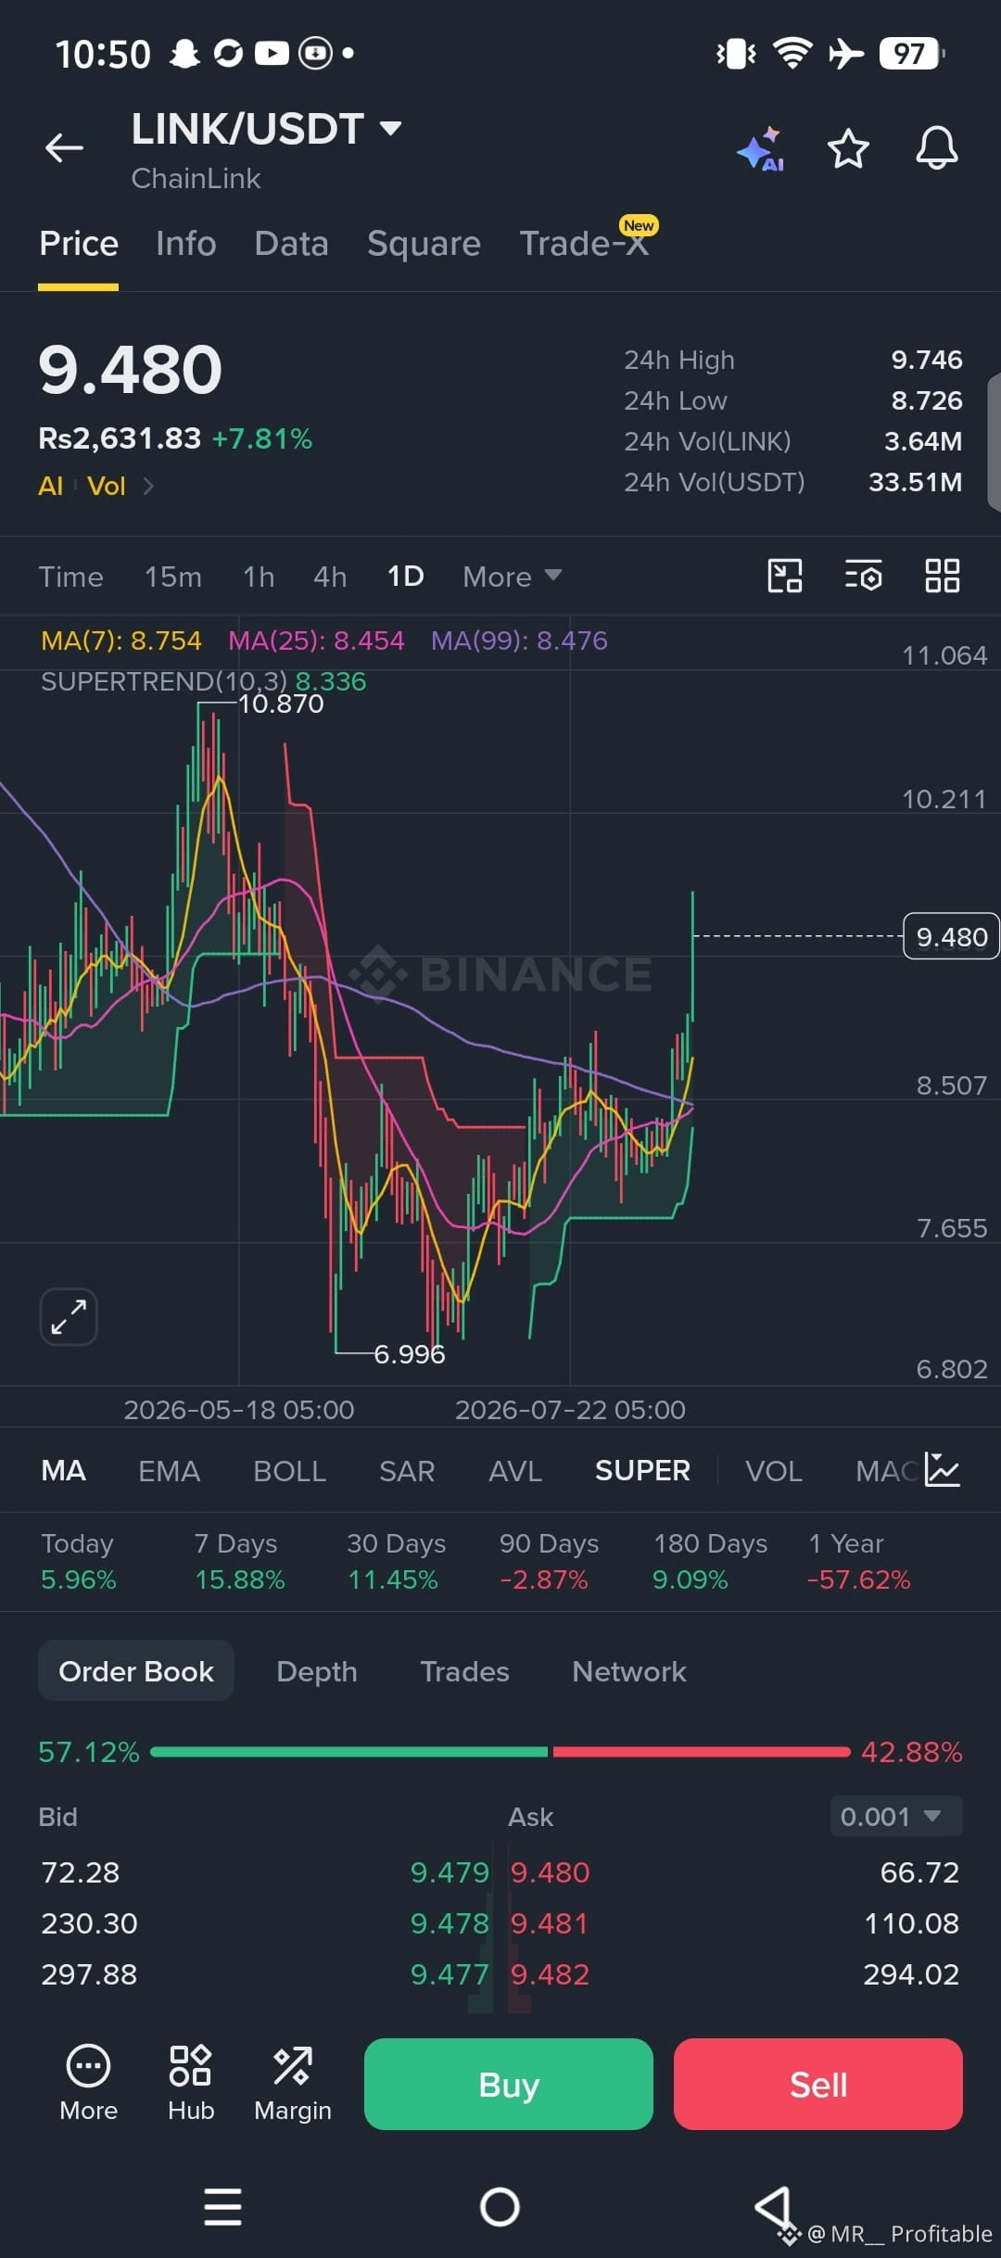Open the AI sparkle assistant icon
This screenshot has width=1001, height=2258.
[x=761, y=149]
